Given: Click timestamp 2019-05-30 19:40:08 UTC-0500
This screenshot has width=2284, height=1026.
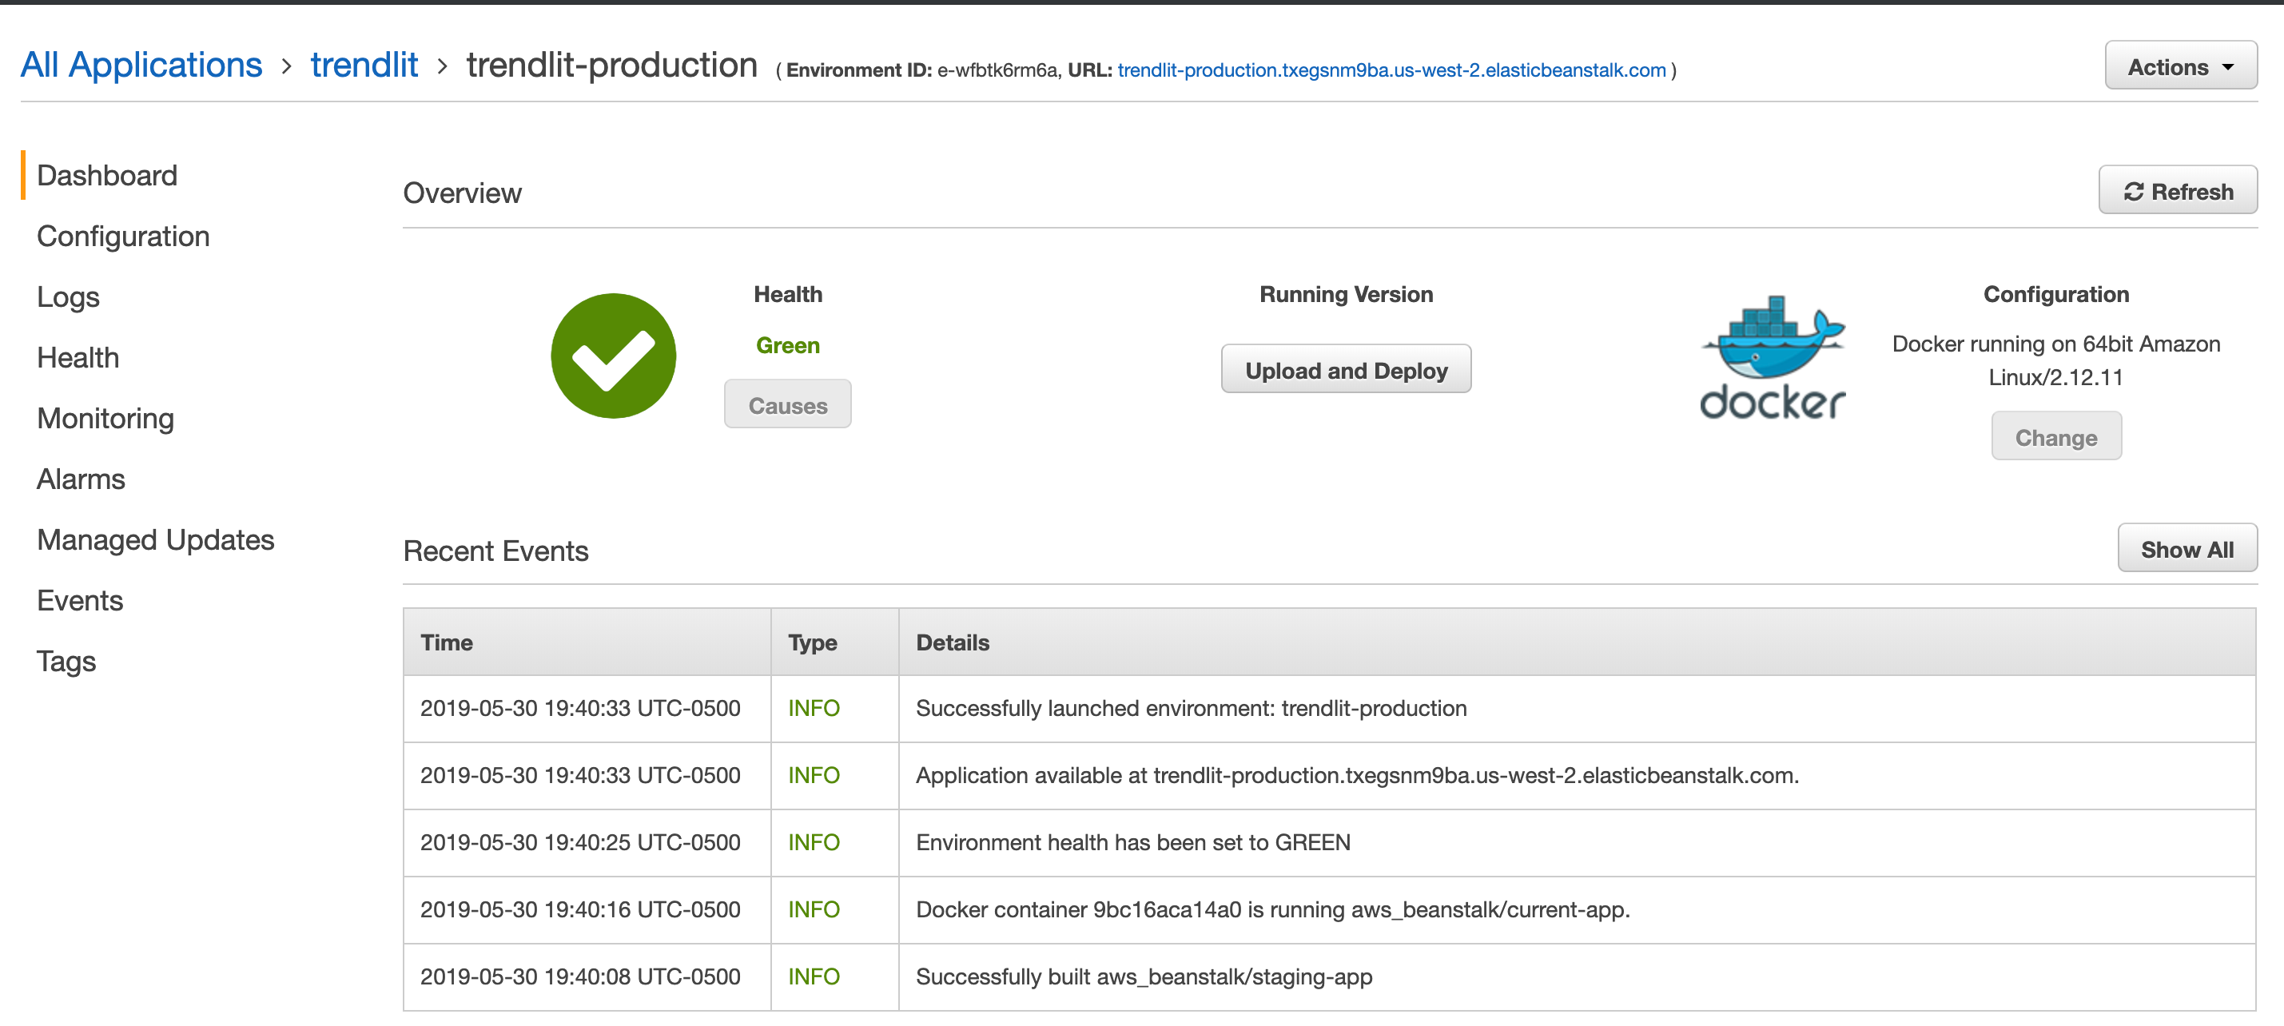Looking at the screenshot, I should (580, 976).
